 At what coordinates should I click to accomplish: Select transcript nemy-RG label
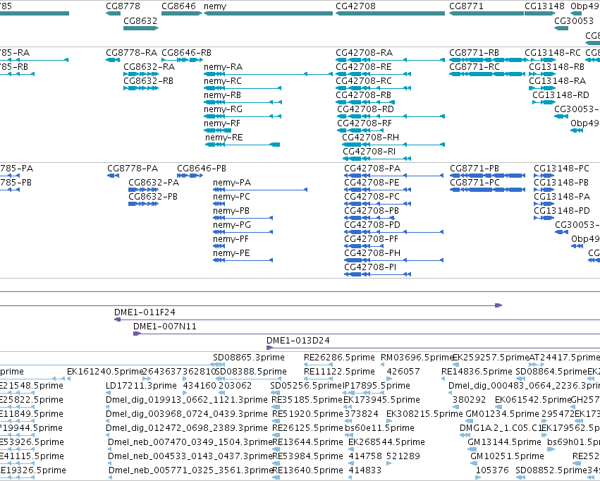223,109
